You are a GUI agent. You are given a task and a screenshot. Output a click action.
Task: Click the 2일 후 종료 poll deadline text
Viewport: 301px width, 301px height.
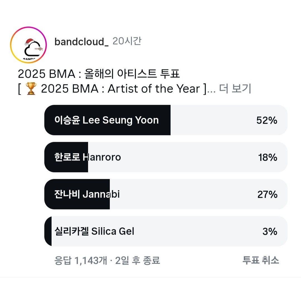137,261
